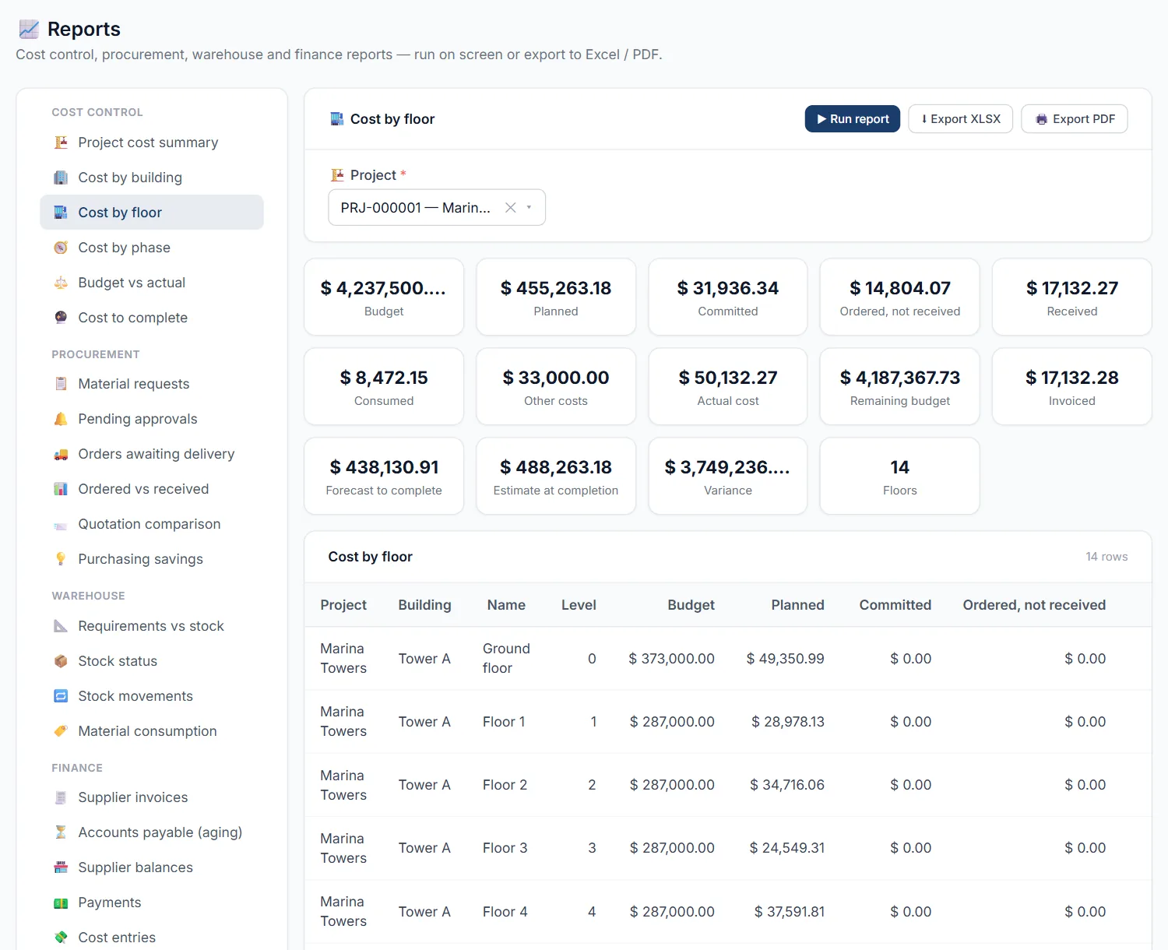Screen dimensions: 1168x950
Task: Open the Cost entries report
Action: pyautogui.click(x=152, y=938)
